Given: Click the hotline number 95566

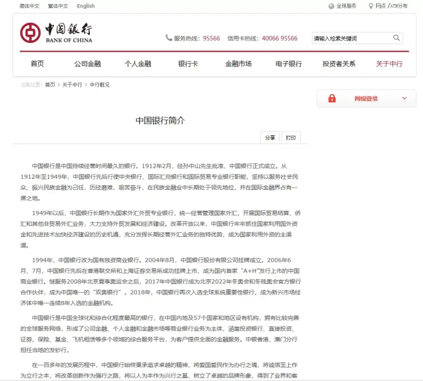Looking at the screenshot, I should coord(211,38).
